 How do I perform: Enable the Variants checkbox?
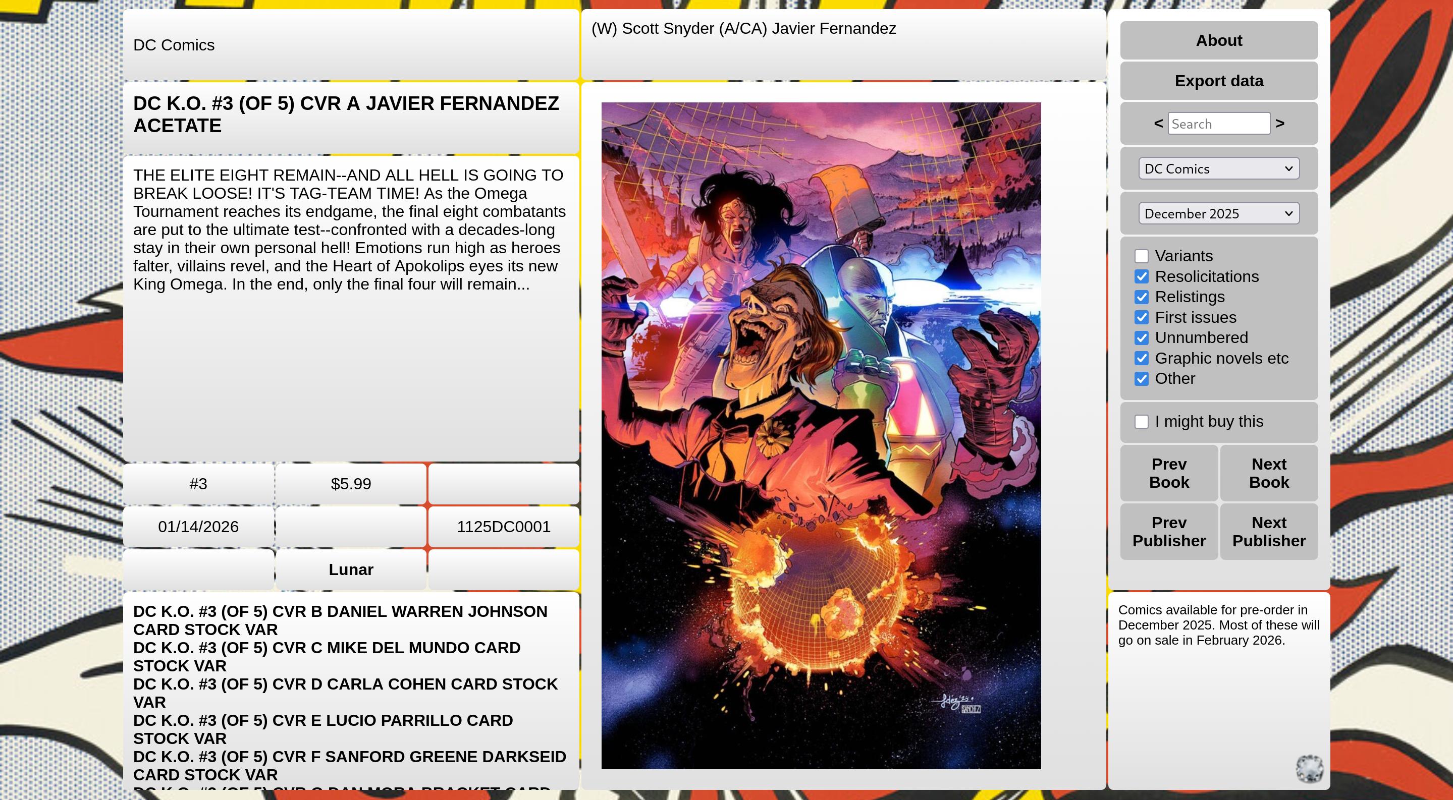tap(1141, 256)
